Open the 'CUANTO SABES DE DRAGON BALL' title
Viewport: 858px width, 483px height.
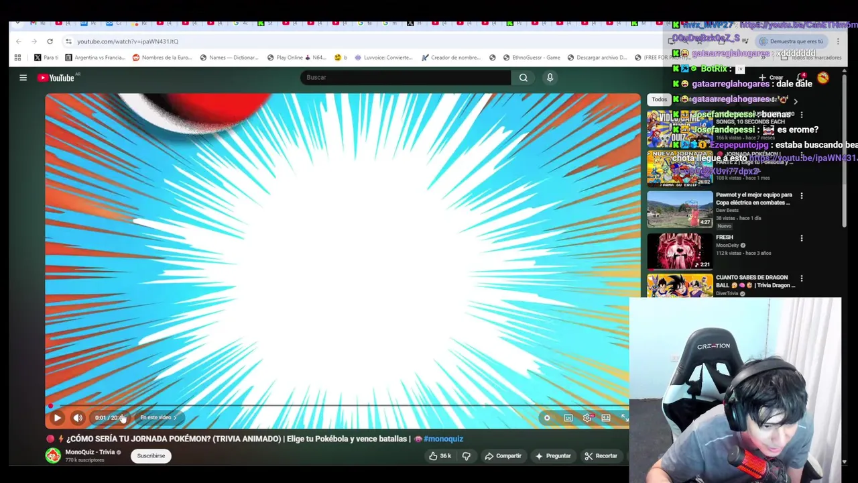755,281
